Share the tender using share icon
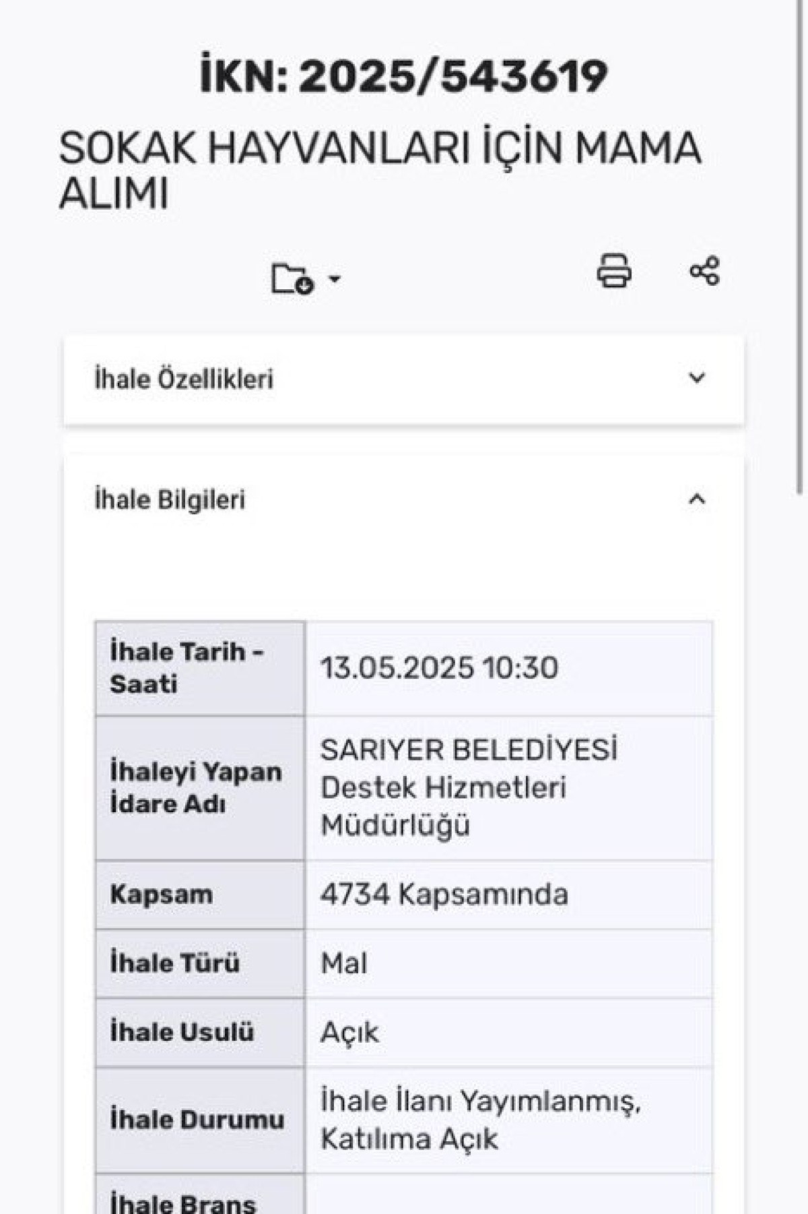The height and width of the screenshot is (1214, 808). pos(704,271)
